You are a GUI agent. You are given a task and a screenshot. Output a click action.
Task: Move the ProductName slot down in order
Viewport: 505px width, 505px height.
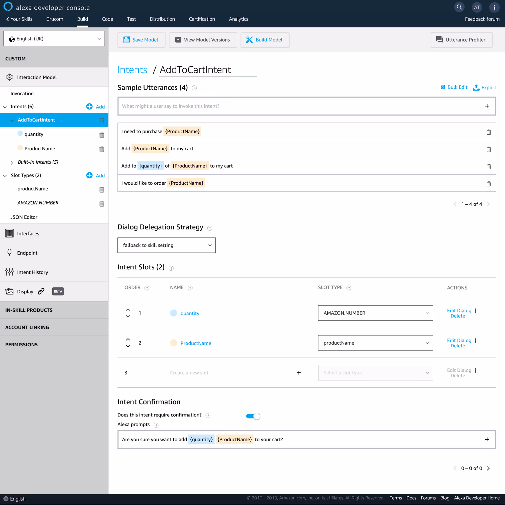128,346
